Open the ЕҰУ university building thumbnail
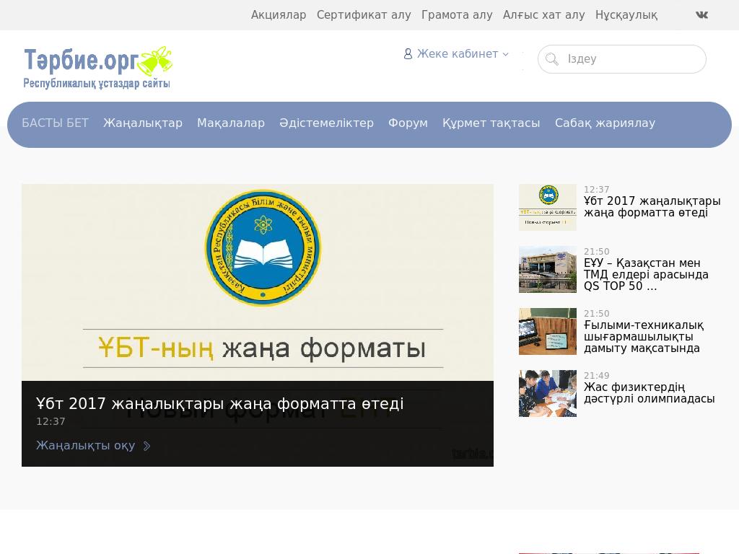Image resolution: width=739 pixels, height=554 pixels. coord(548,270)
